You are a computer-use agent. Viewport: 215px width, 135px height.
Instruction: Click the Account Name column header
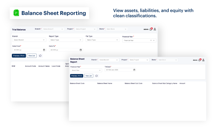coord(44,66)
